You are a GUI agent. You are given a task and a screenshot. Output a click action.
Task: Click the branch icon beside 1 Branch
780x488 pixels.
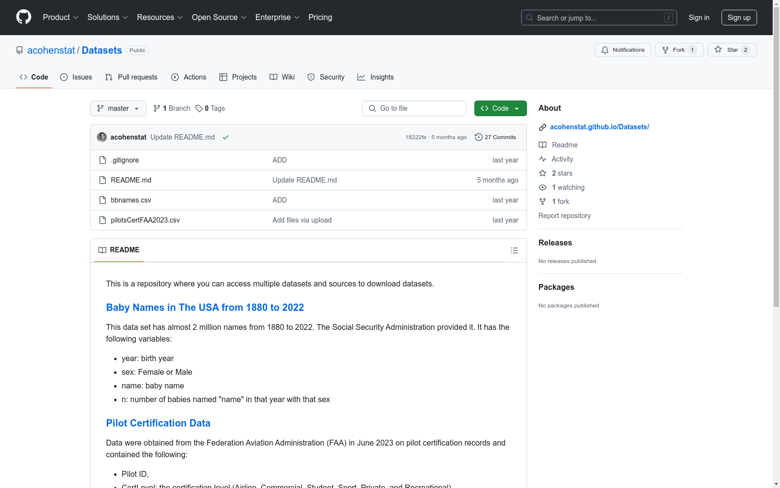point(157,108)
